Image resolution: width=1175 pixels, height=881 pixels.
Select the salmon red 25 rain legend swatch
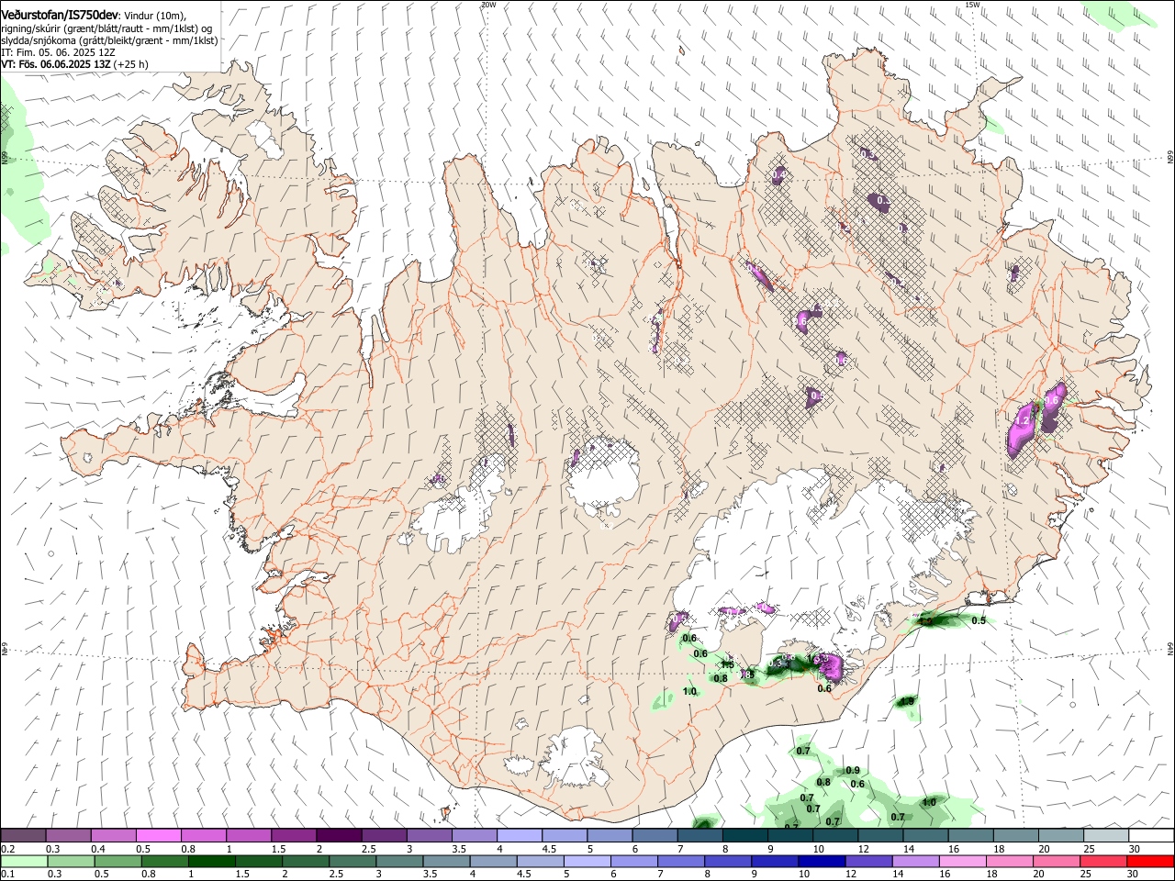coord(1102,861)
